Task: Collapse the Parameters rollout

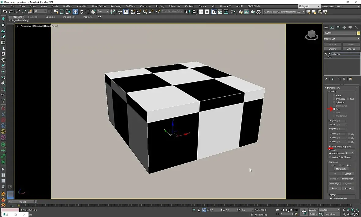Action: pos(333,88)
